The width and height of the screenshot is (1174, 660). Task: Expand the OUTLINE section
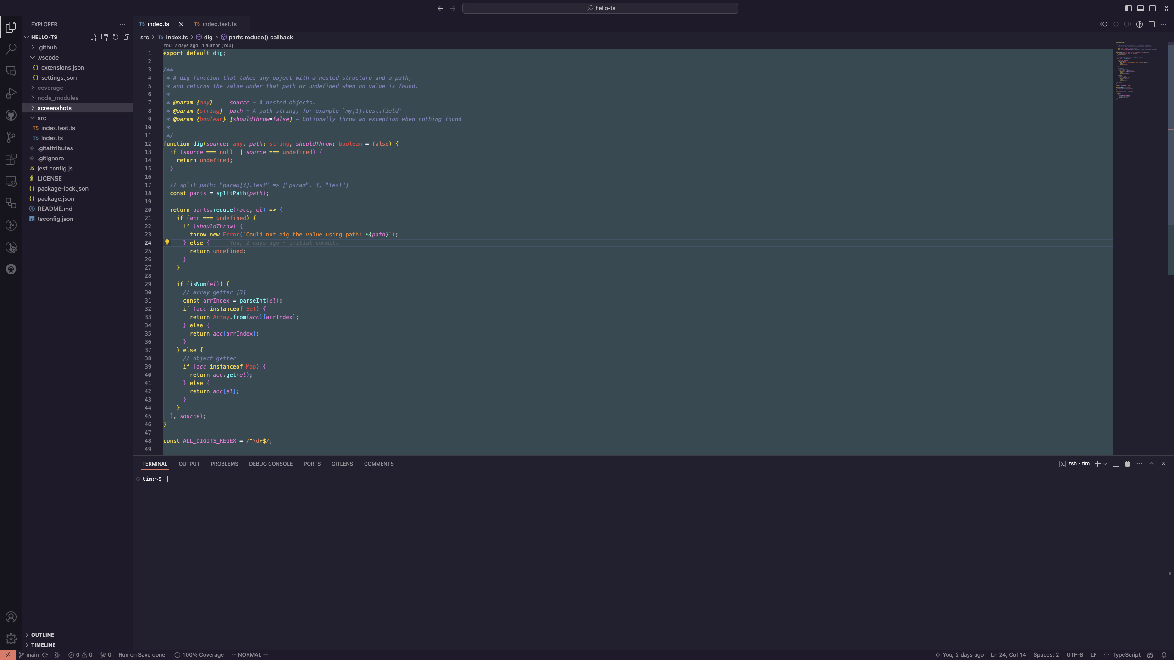click(42, 635)
